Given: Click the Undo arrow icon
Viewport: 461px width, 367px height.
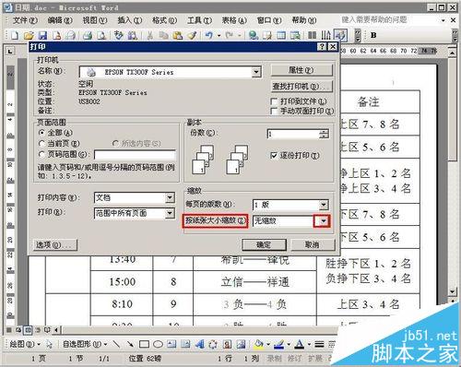Looking at the screenshot, I should [x=209, y=35].
